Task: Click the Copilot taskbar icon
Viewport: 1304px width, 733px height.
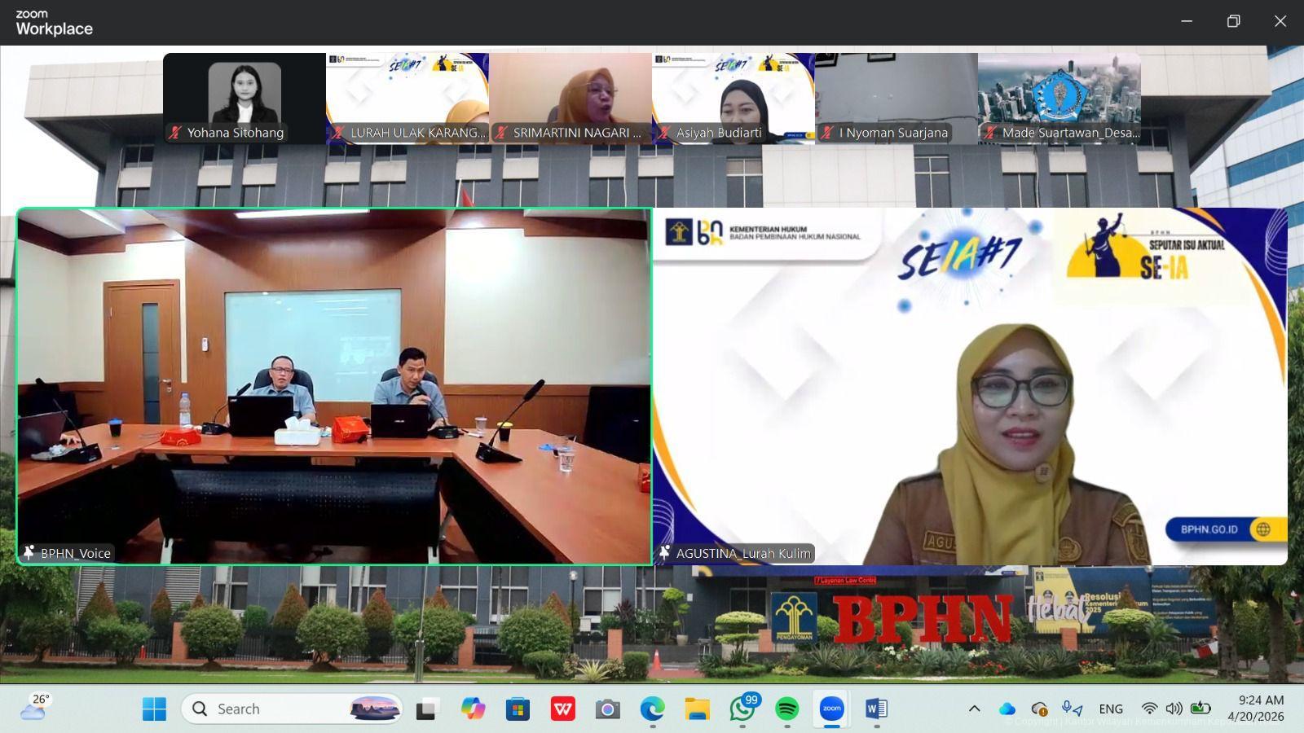Action: tap(473, 709)
